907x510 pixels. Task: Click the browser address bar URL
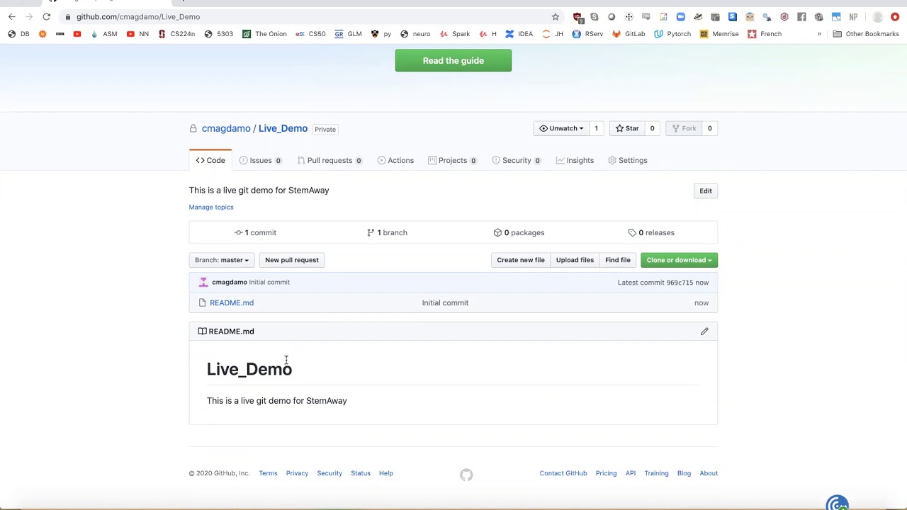[138, 17]
